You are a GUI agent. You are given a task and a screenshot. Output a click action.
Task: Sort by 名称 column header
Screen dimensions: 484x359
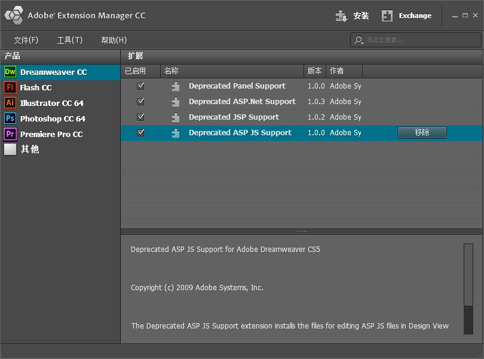pyautogui.click(x=232, y=71)
